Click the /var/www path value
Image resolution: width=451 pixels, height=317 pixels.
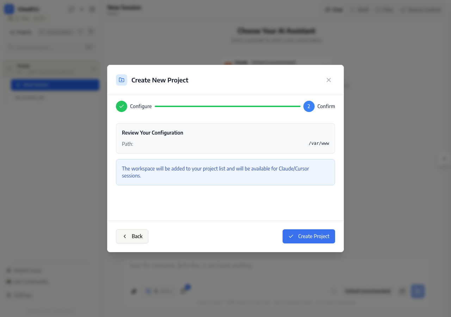[319, 143]
